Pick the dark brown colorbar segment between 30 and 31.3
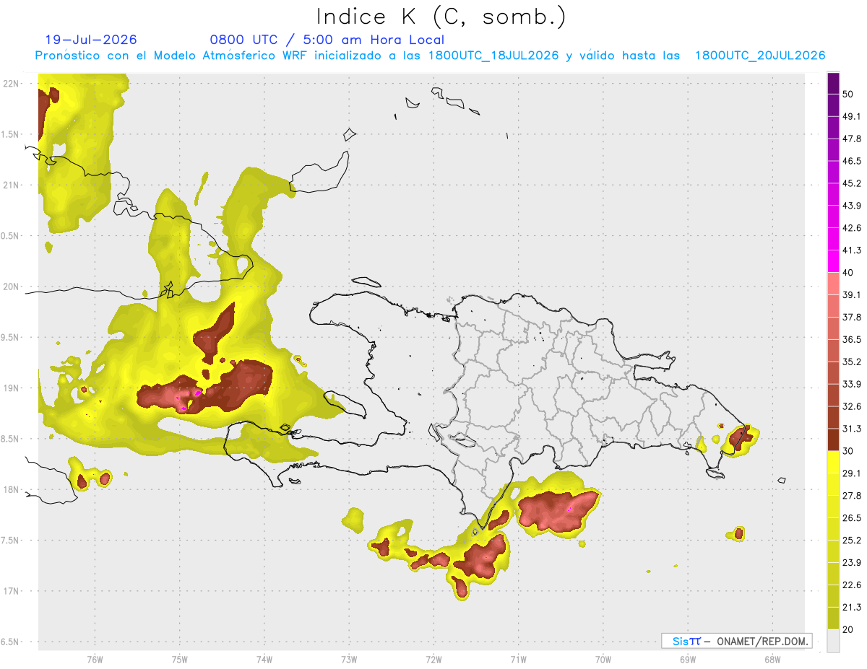 pyautogui.click(x=833, y=440)
